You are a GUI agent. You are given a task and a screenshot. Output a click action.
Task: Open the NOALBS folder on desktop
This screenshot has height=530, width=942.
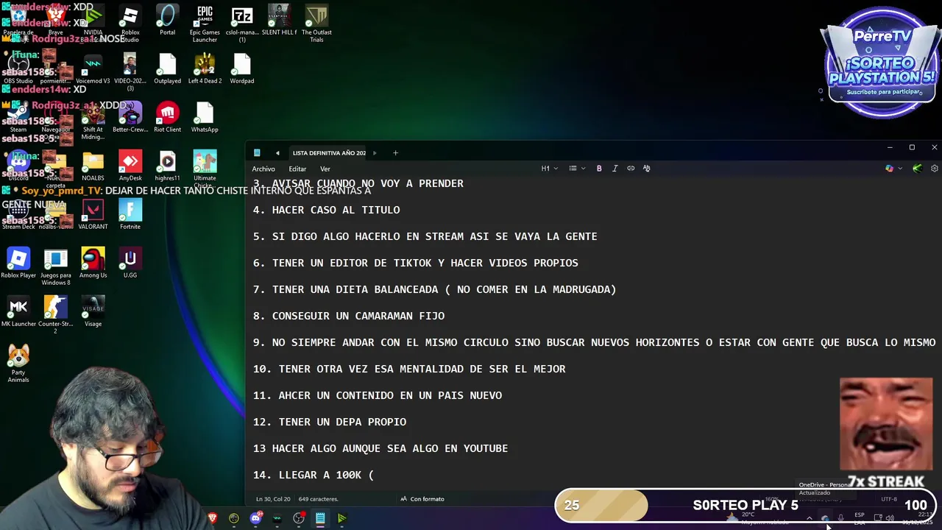93,166
